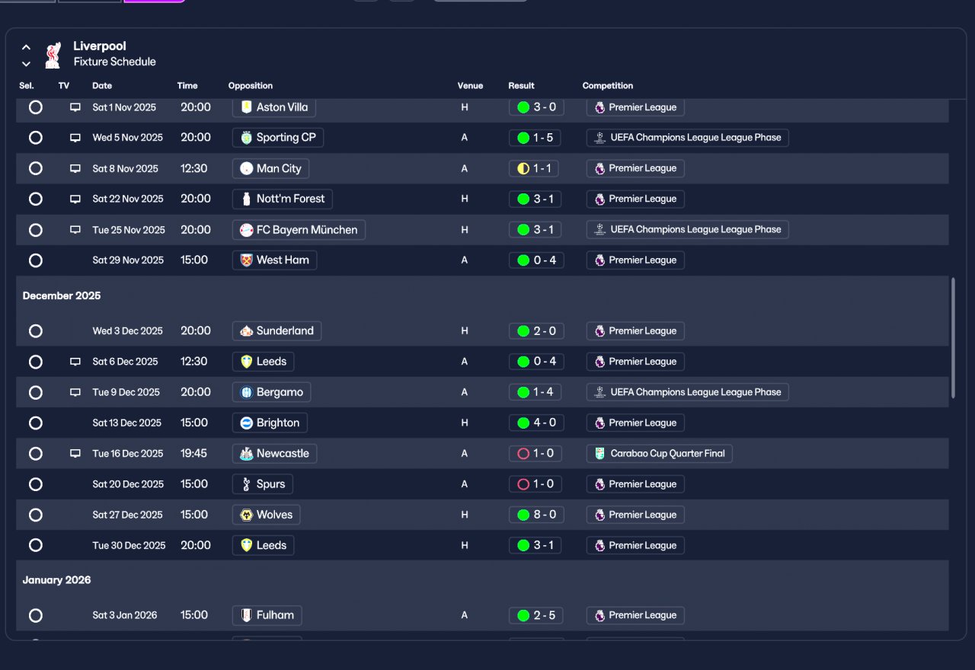The image size is (975, 670).
Task: Click the Bergamo club badge icon
Action: (x=246, y=392)
